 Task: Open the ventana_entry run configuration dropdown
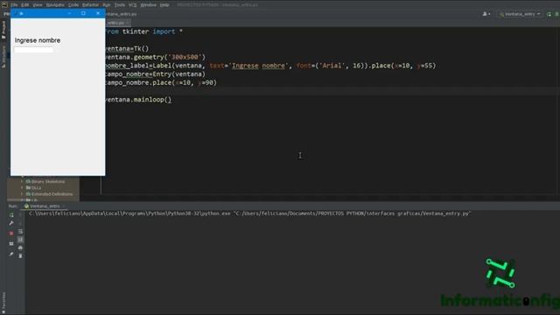click(520, 14)
